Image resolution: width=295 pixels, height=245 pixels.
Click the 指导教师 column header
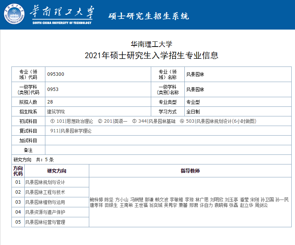(190, 171)
